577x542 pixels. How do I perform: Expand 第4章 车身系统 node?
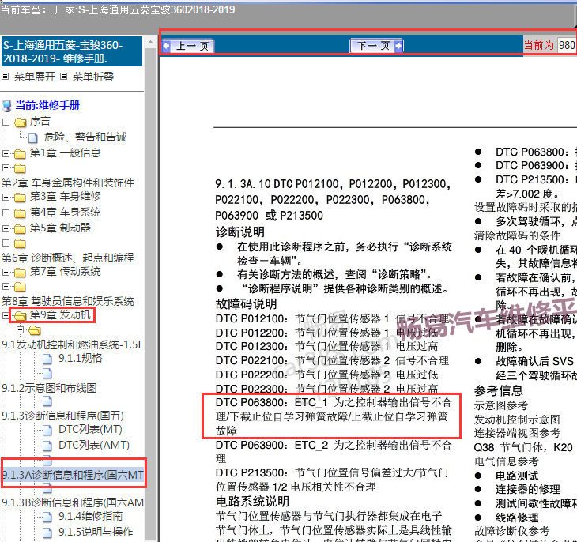pyautogui.click(x=6, y=213)
